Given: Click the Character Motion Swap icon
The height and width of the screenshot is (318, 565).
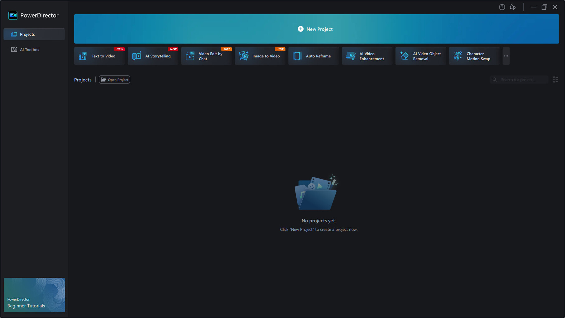Looking at the screenshot, I should [x=458, y=56].
